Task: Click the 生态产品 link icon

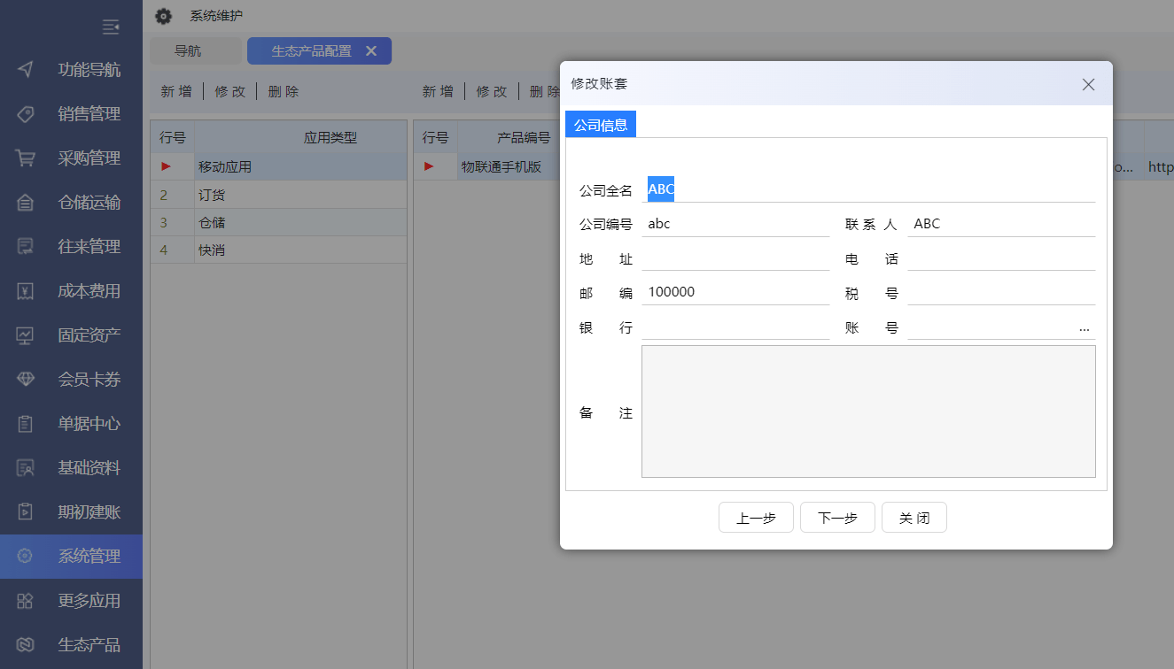Action: (x=26, y=645)
